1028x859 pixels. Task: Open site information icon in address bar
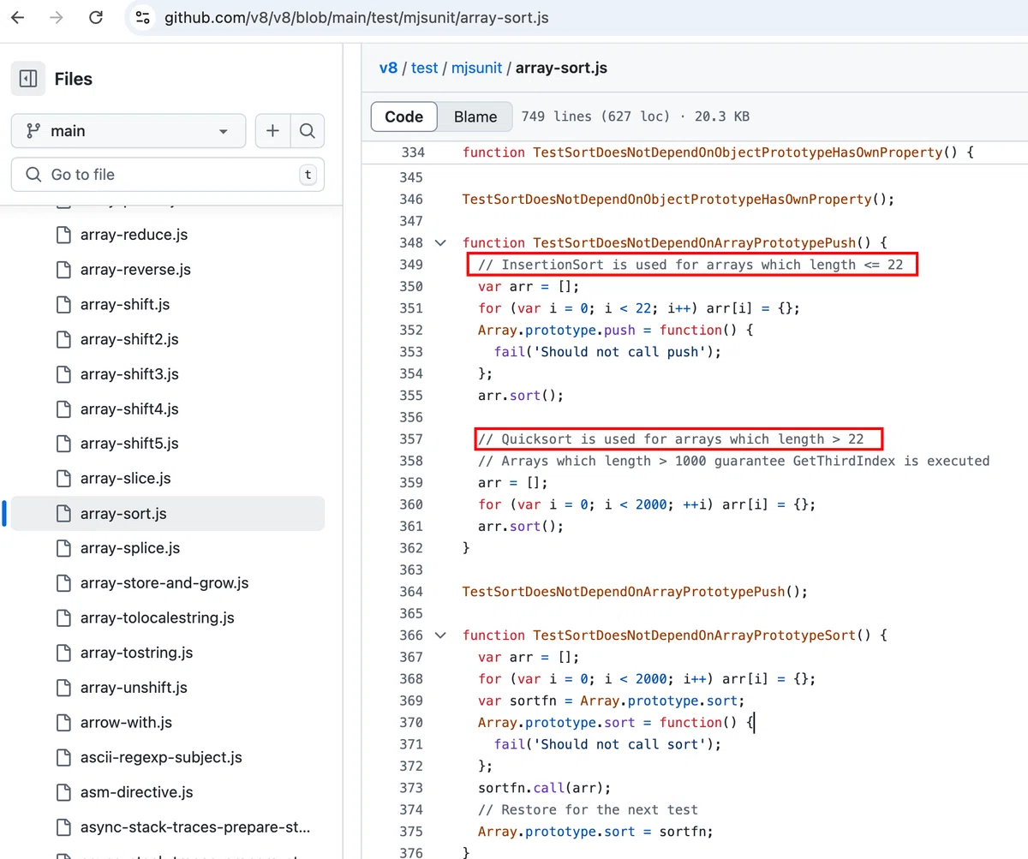[142, 17]
